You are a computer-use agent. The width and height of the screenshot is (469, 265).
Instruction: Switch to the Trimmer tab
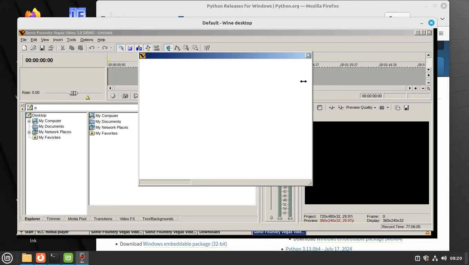pos(53,219)
